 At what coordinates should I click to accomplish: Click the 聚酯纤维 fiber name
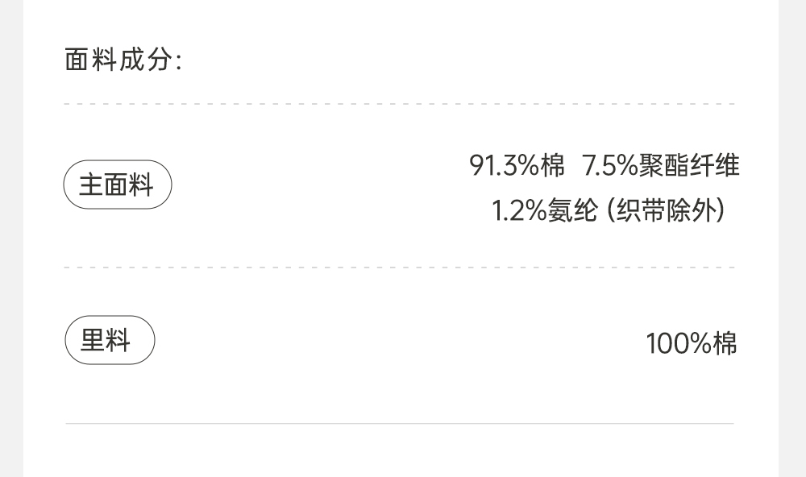(689, 166)
